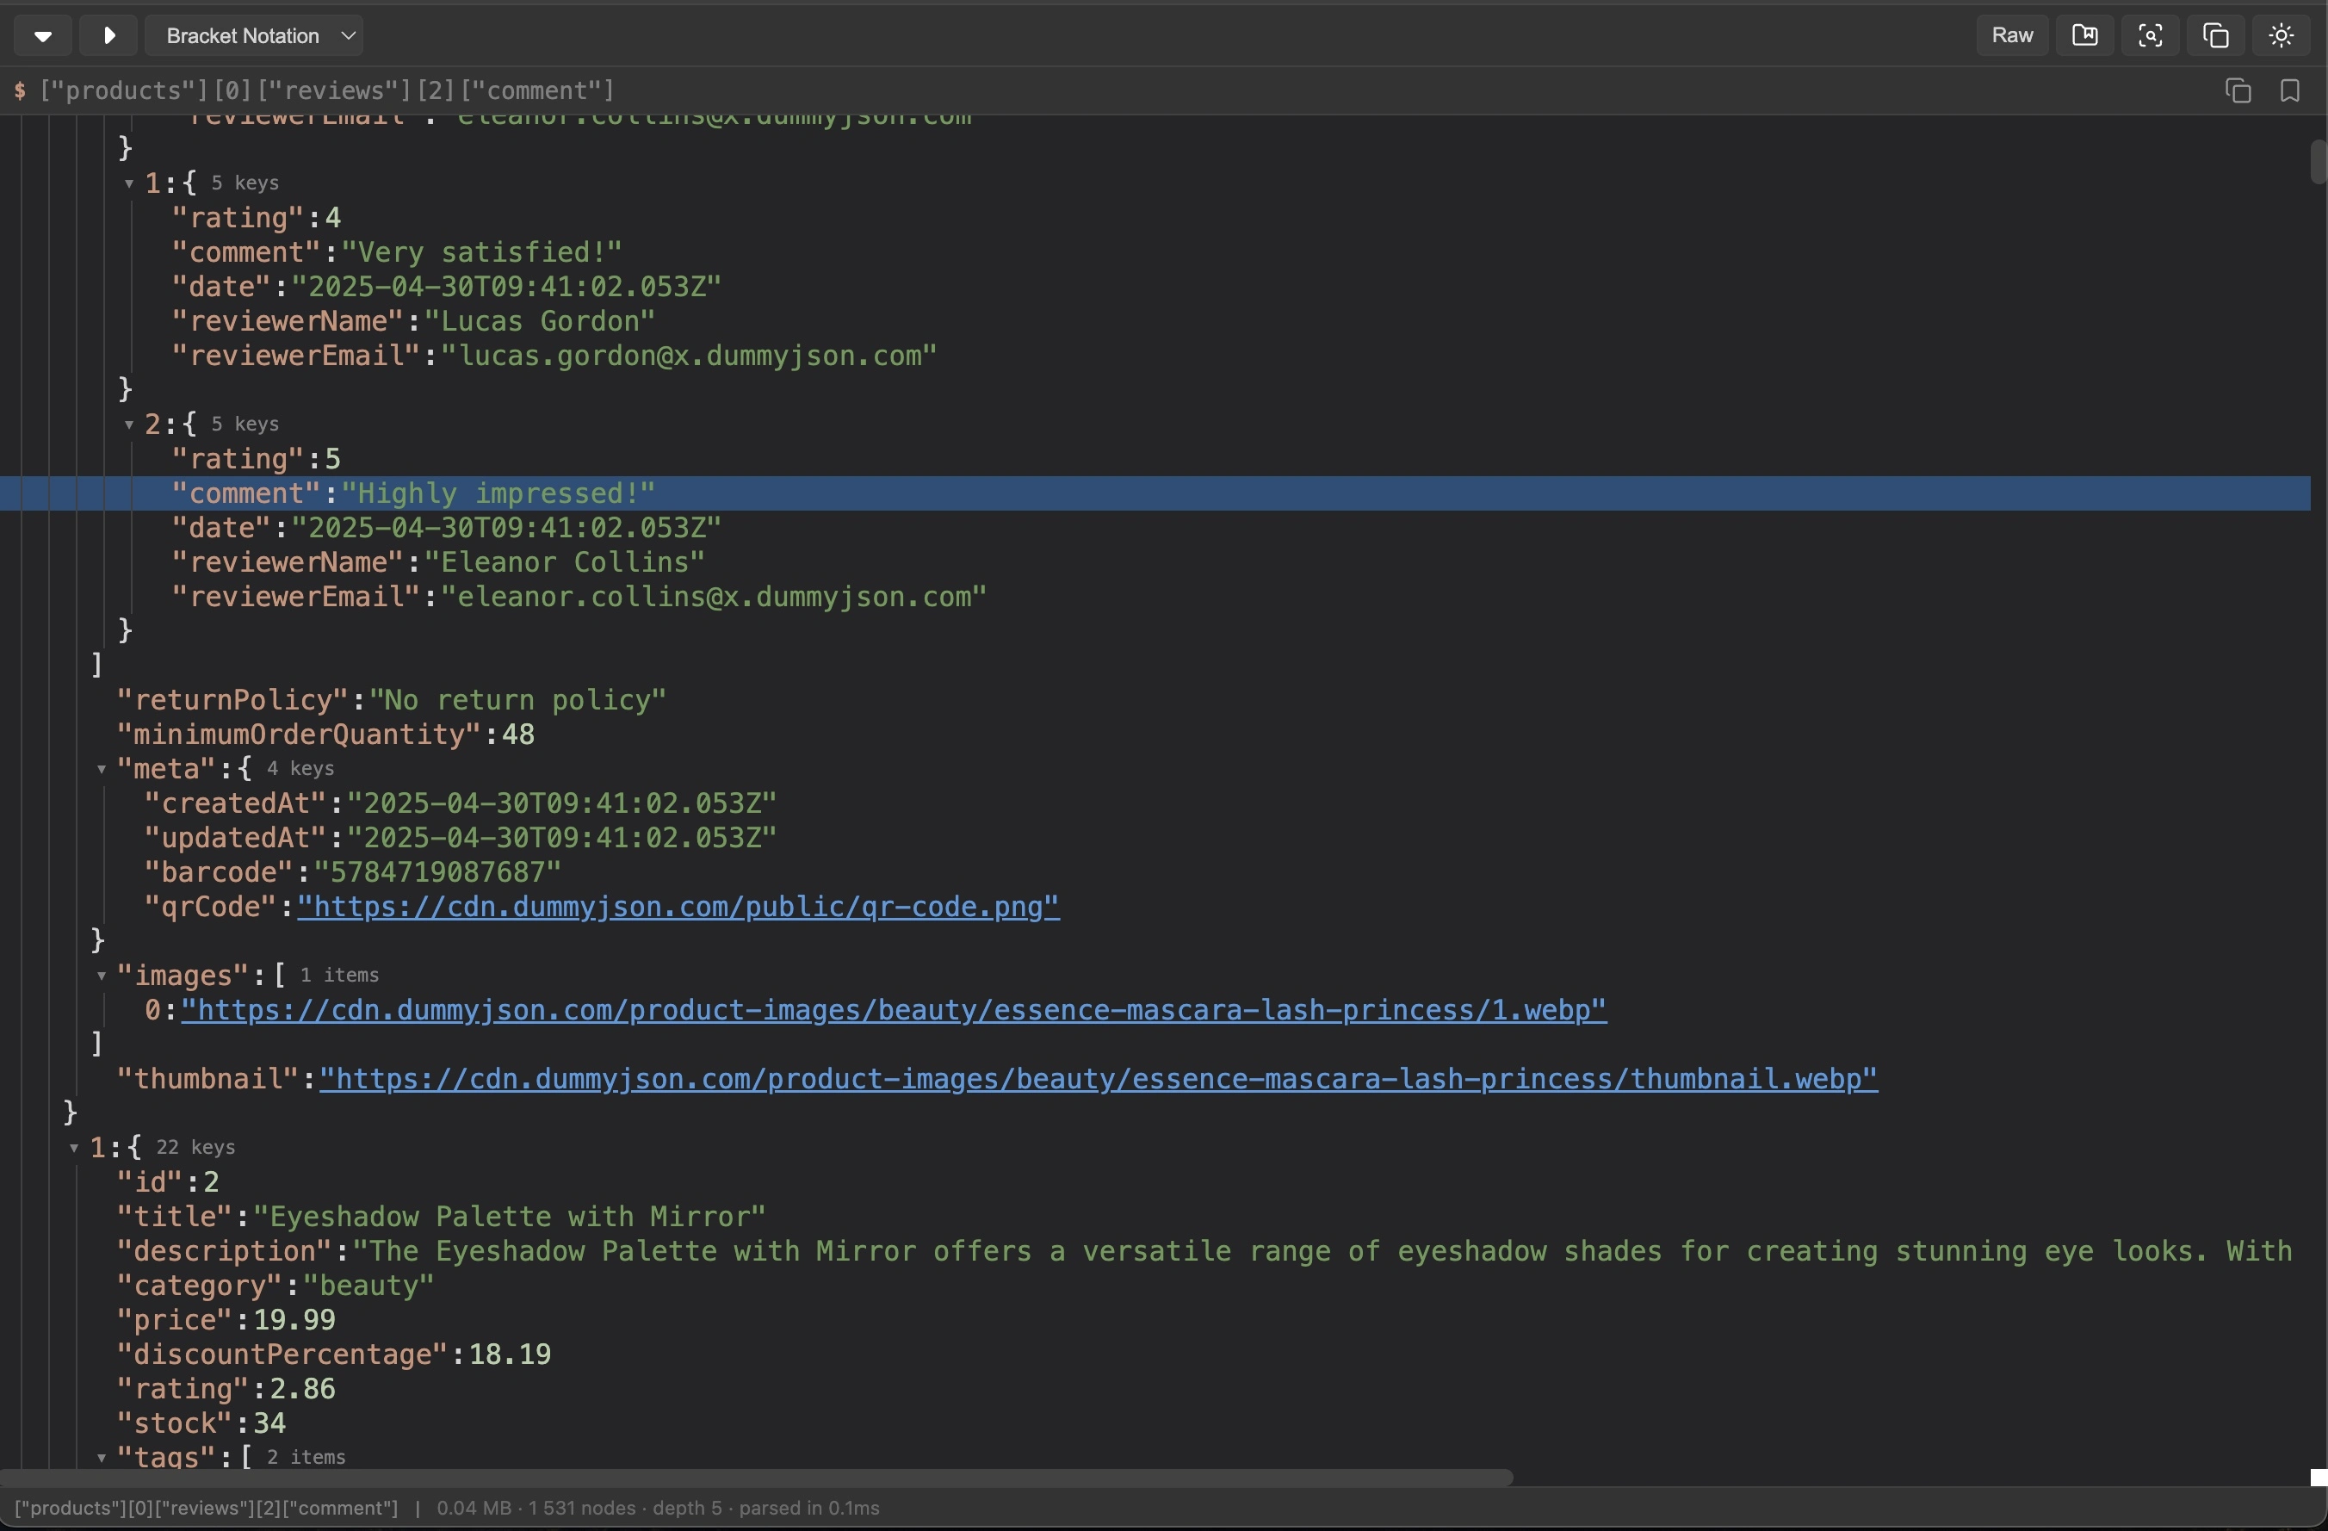Viewport: 2328px width, 1531px height.
Task: Select the "description" row of Eyeshadow Palette
Action: 1155,1251
